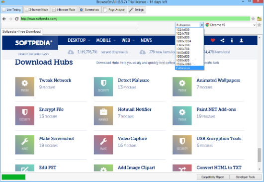
Task: Open the Chrome 45 browser dropdown
Action: coord(254,25)
